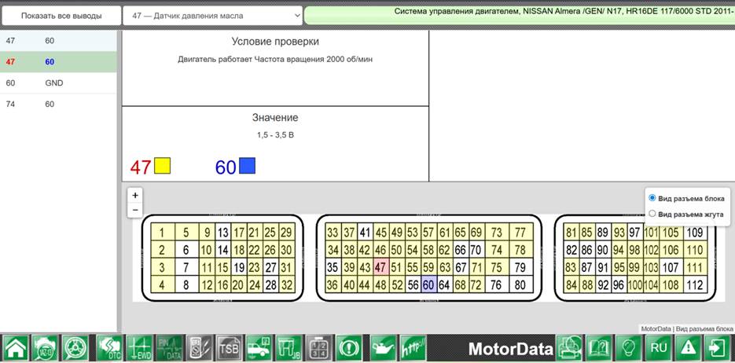Open the DTC fault codes icon
Viewport: 735px width, 363px height.
point(108,348)
